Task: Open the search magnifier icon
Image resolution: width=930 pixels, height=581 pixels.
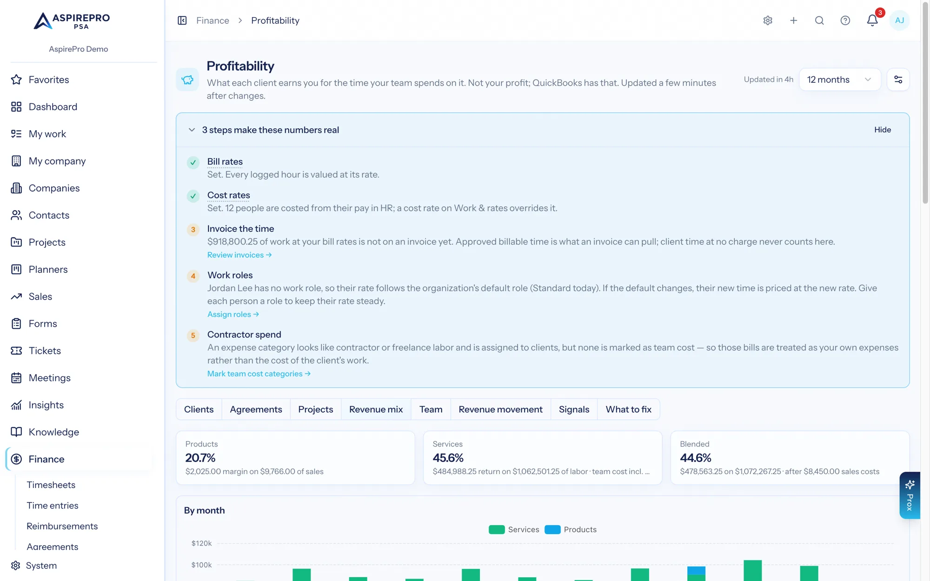Action: coord(819,20)
